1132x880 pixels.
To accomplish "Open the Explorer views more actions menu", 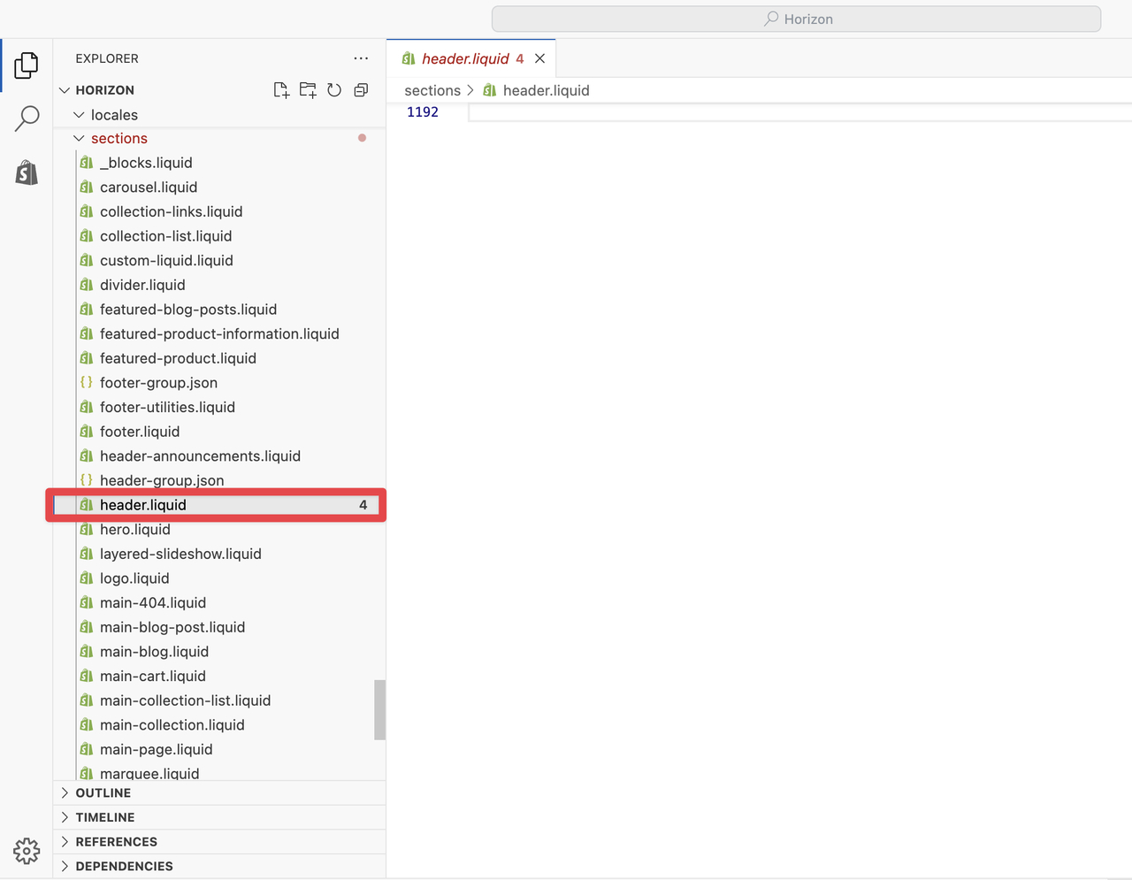I will click(360, 58).
